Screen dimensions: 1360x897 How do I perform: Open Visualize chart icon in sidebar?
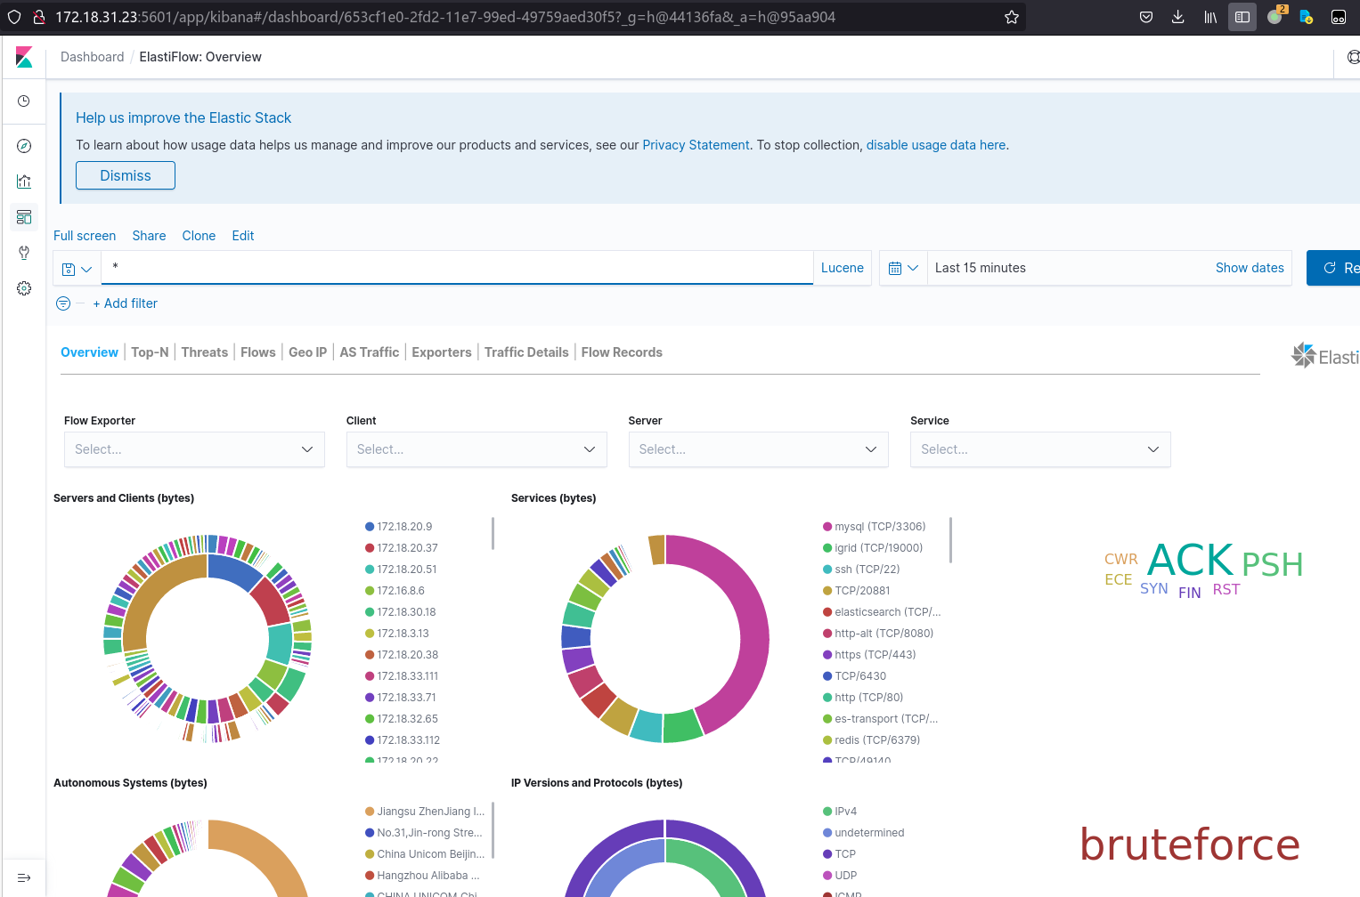[24, 182]
